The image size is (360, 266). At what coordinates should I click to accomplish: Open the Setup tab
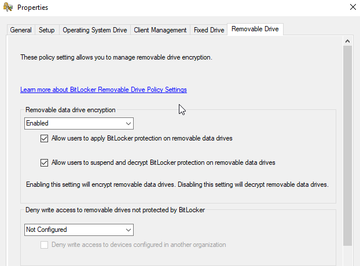(x=47, y=30)
